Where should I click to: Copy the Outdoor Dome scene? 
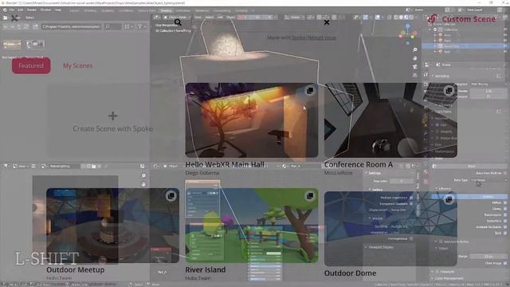449,199
